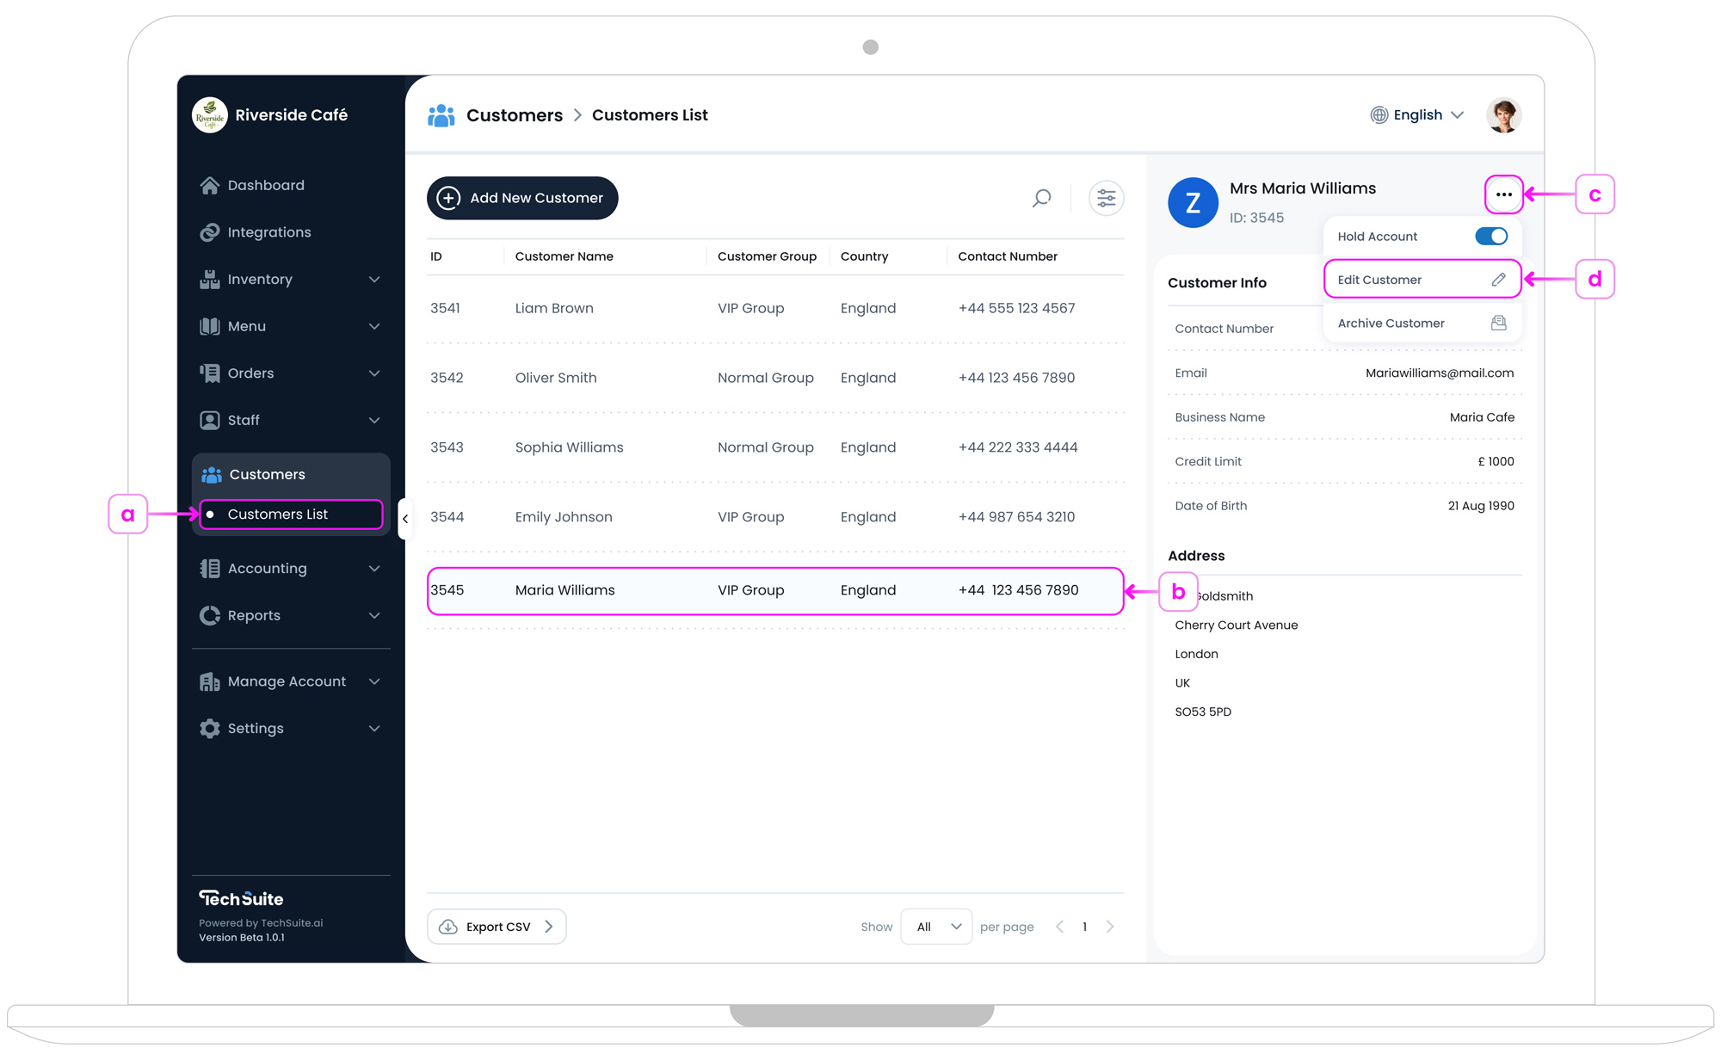Choose Archive Customer option
Image resolution: width=1721 pixels, height=1060 pixels.
[x=1421, y=323]
